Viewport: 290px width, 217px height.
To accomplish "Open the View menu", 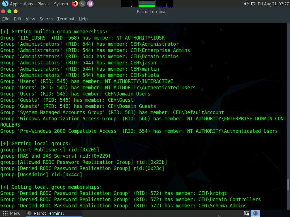I will click(x=30, y=19).
